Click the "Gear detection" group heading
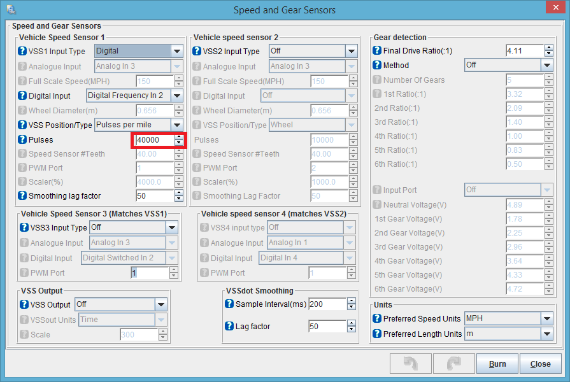Screen dimensions: 570x382 tap(400, 38)
